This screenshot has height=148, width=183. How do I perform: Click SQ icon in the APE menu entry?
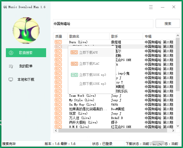tap(74, 52)
